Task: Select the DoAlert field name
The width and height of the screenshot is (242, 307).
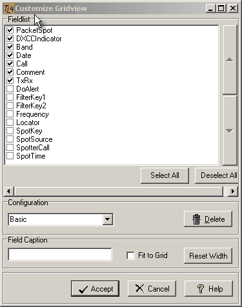Action: (28, 89)
